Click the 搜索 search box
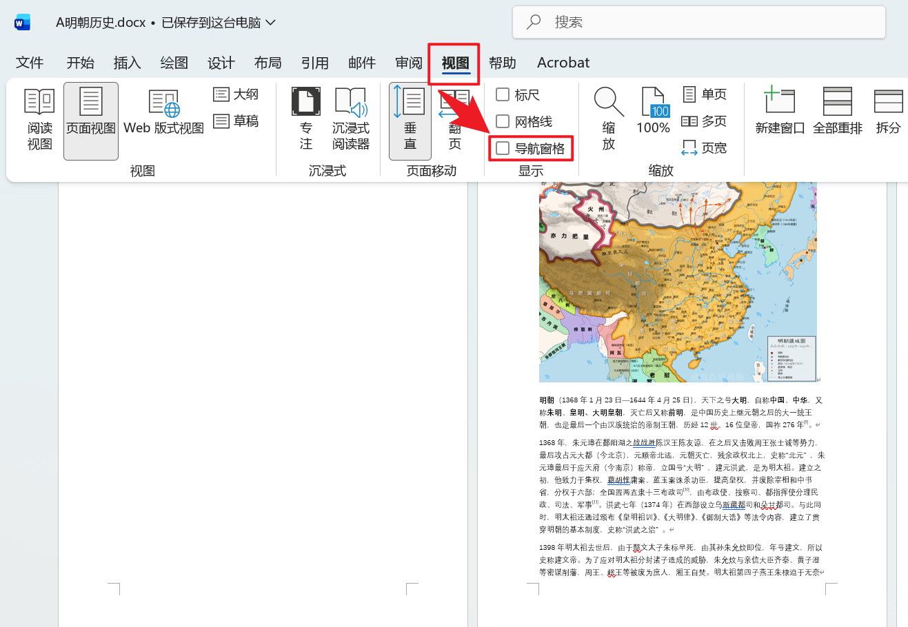908x627 pixels. (698, 22)
